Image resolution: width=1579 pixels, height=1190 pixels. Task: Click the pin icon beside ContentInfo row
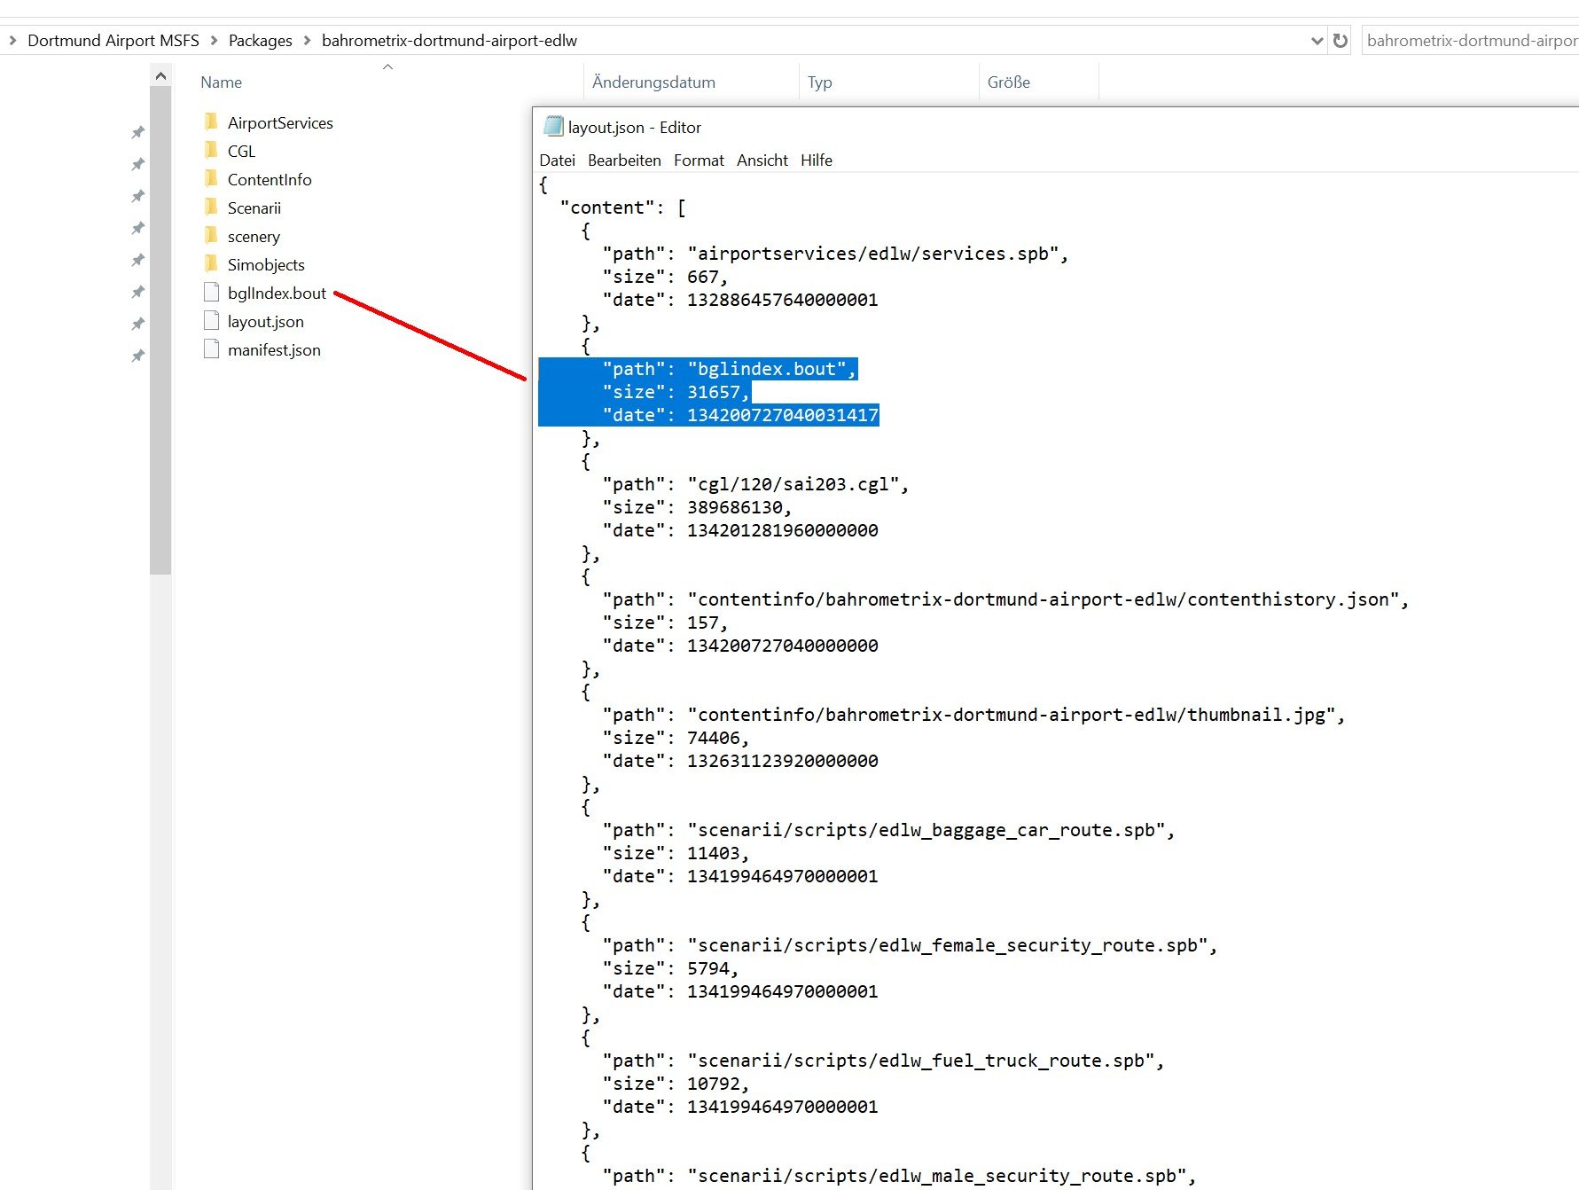tap(138, 196)
